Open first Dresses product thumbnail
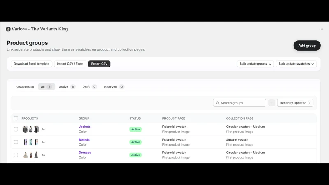The image size is (329, 185). [x=25, y=155]
